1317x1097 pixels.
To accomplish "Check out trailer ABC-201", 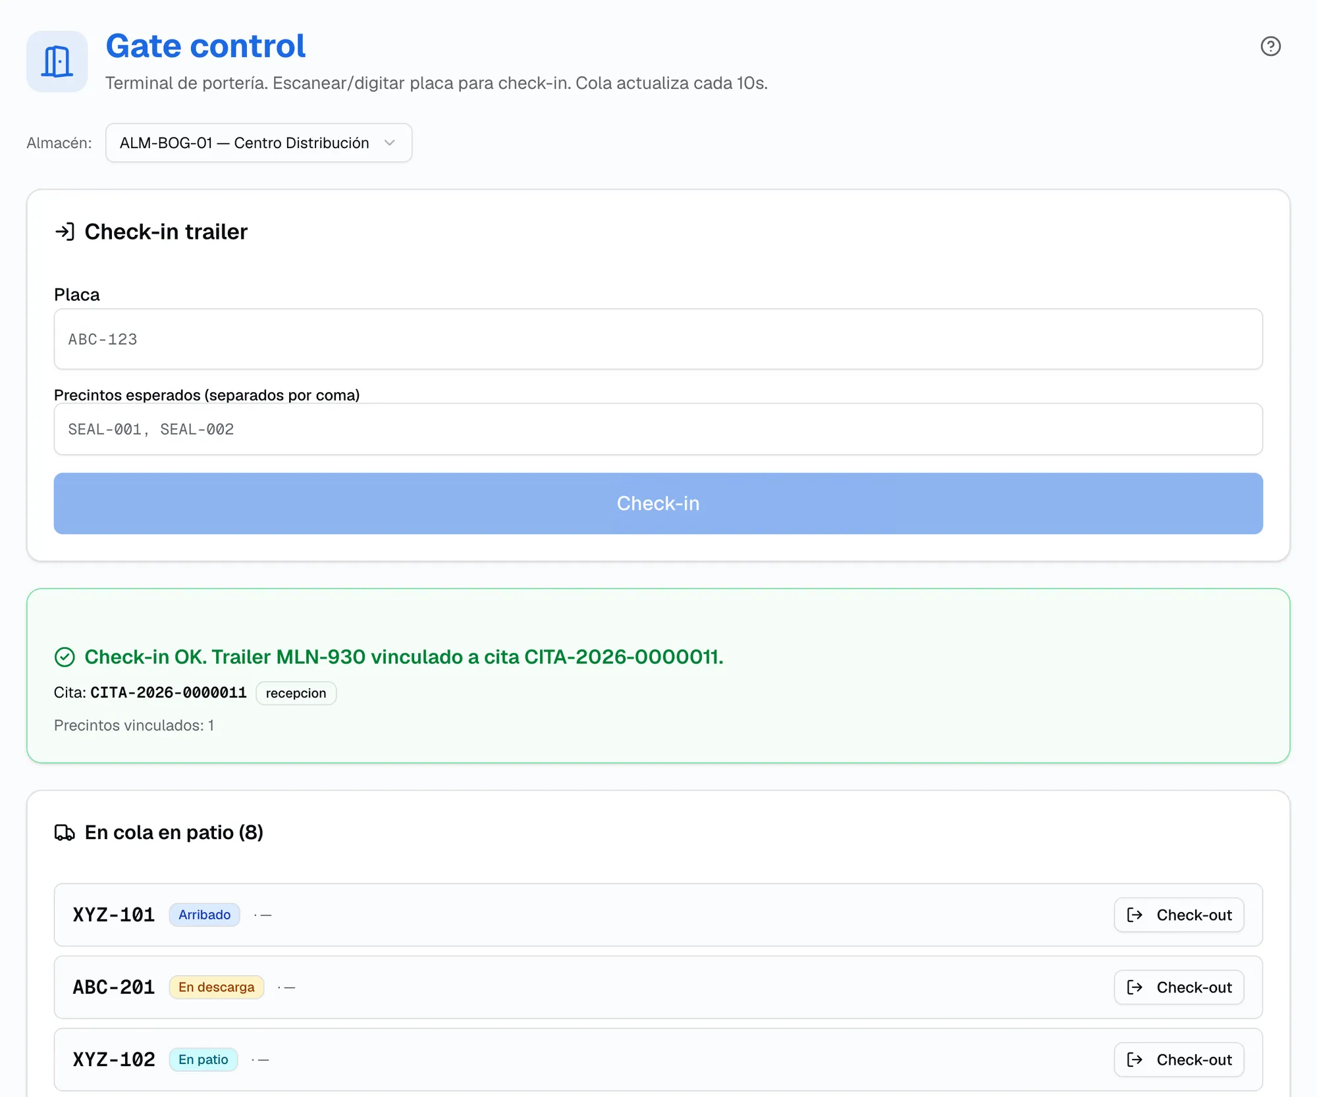I will 1179,987.
